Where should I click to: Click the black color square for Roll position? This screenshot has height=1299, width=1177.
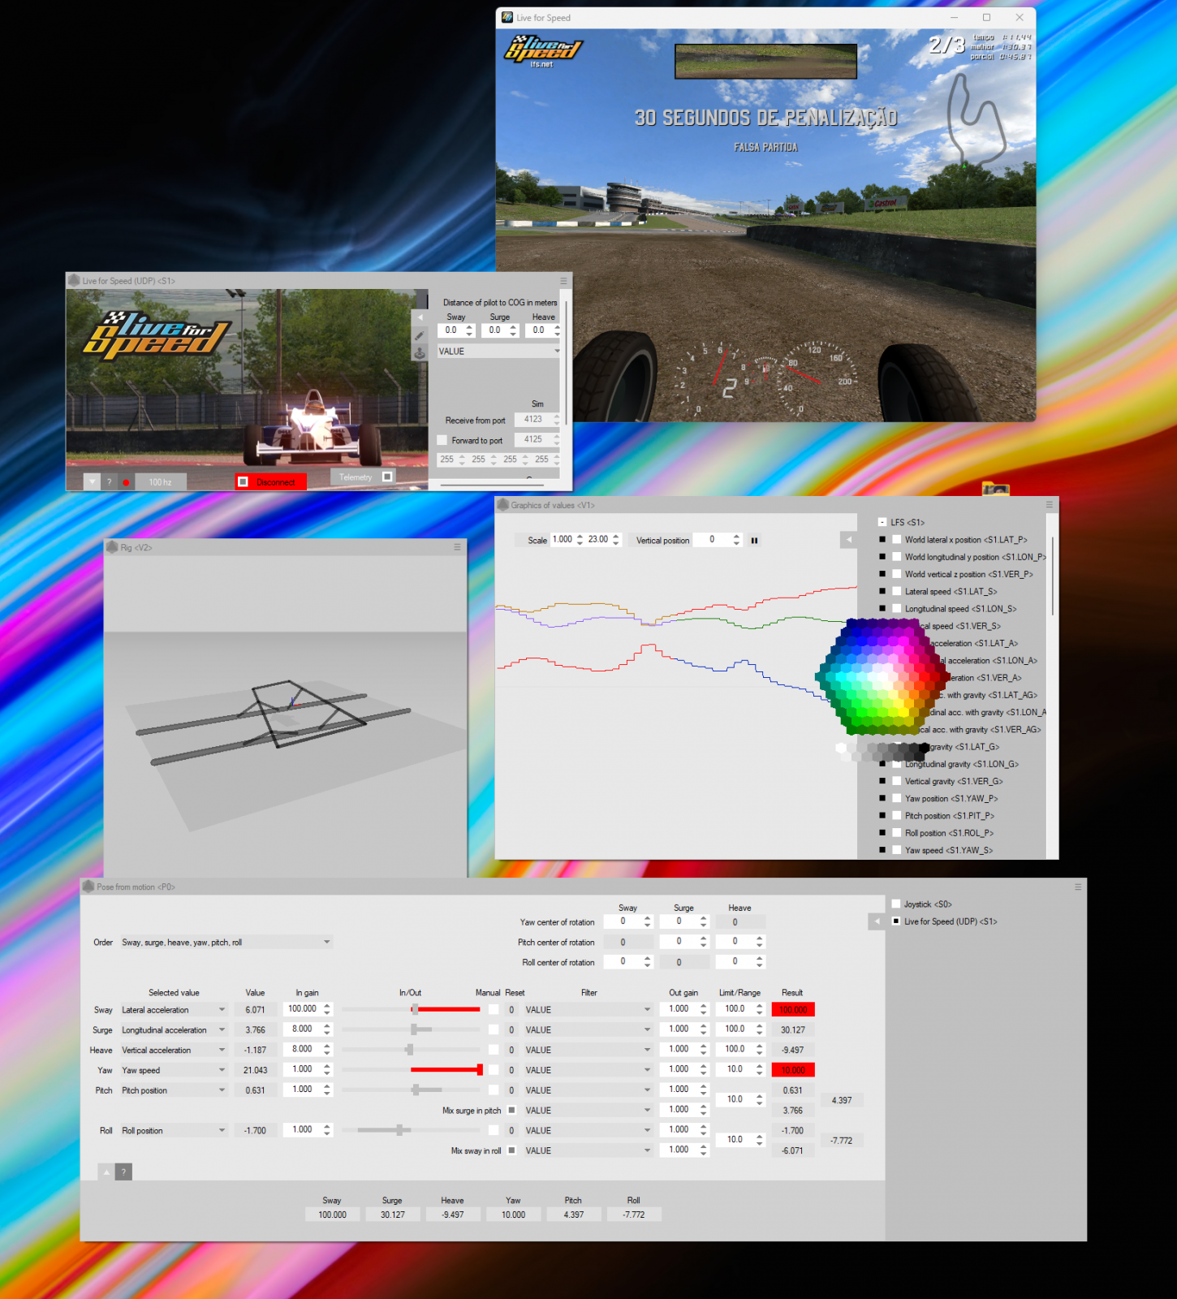click(x=882, y=833)
